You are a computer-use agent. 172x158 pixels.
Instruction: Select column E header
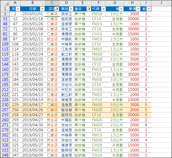tap(82, 3)
